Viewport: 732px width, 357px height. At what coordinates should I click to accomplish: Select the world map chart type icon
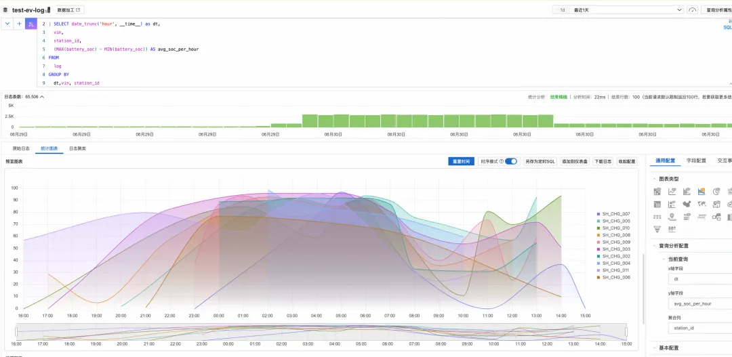pyautogui.click(x=701, y=204)
